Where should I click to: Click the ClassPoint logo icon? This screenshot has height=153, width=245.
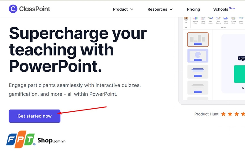[x=13, y=9]
